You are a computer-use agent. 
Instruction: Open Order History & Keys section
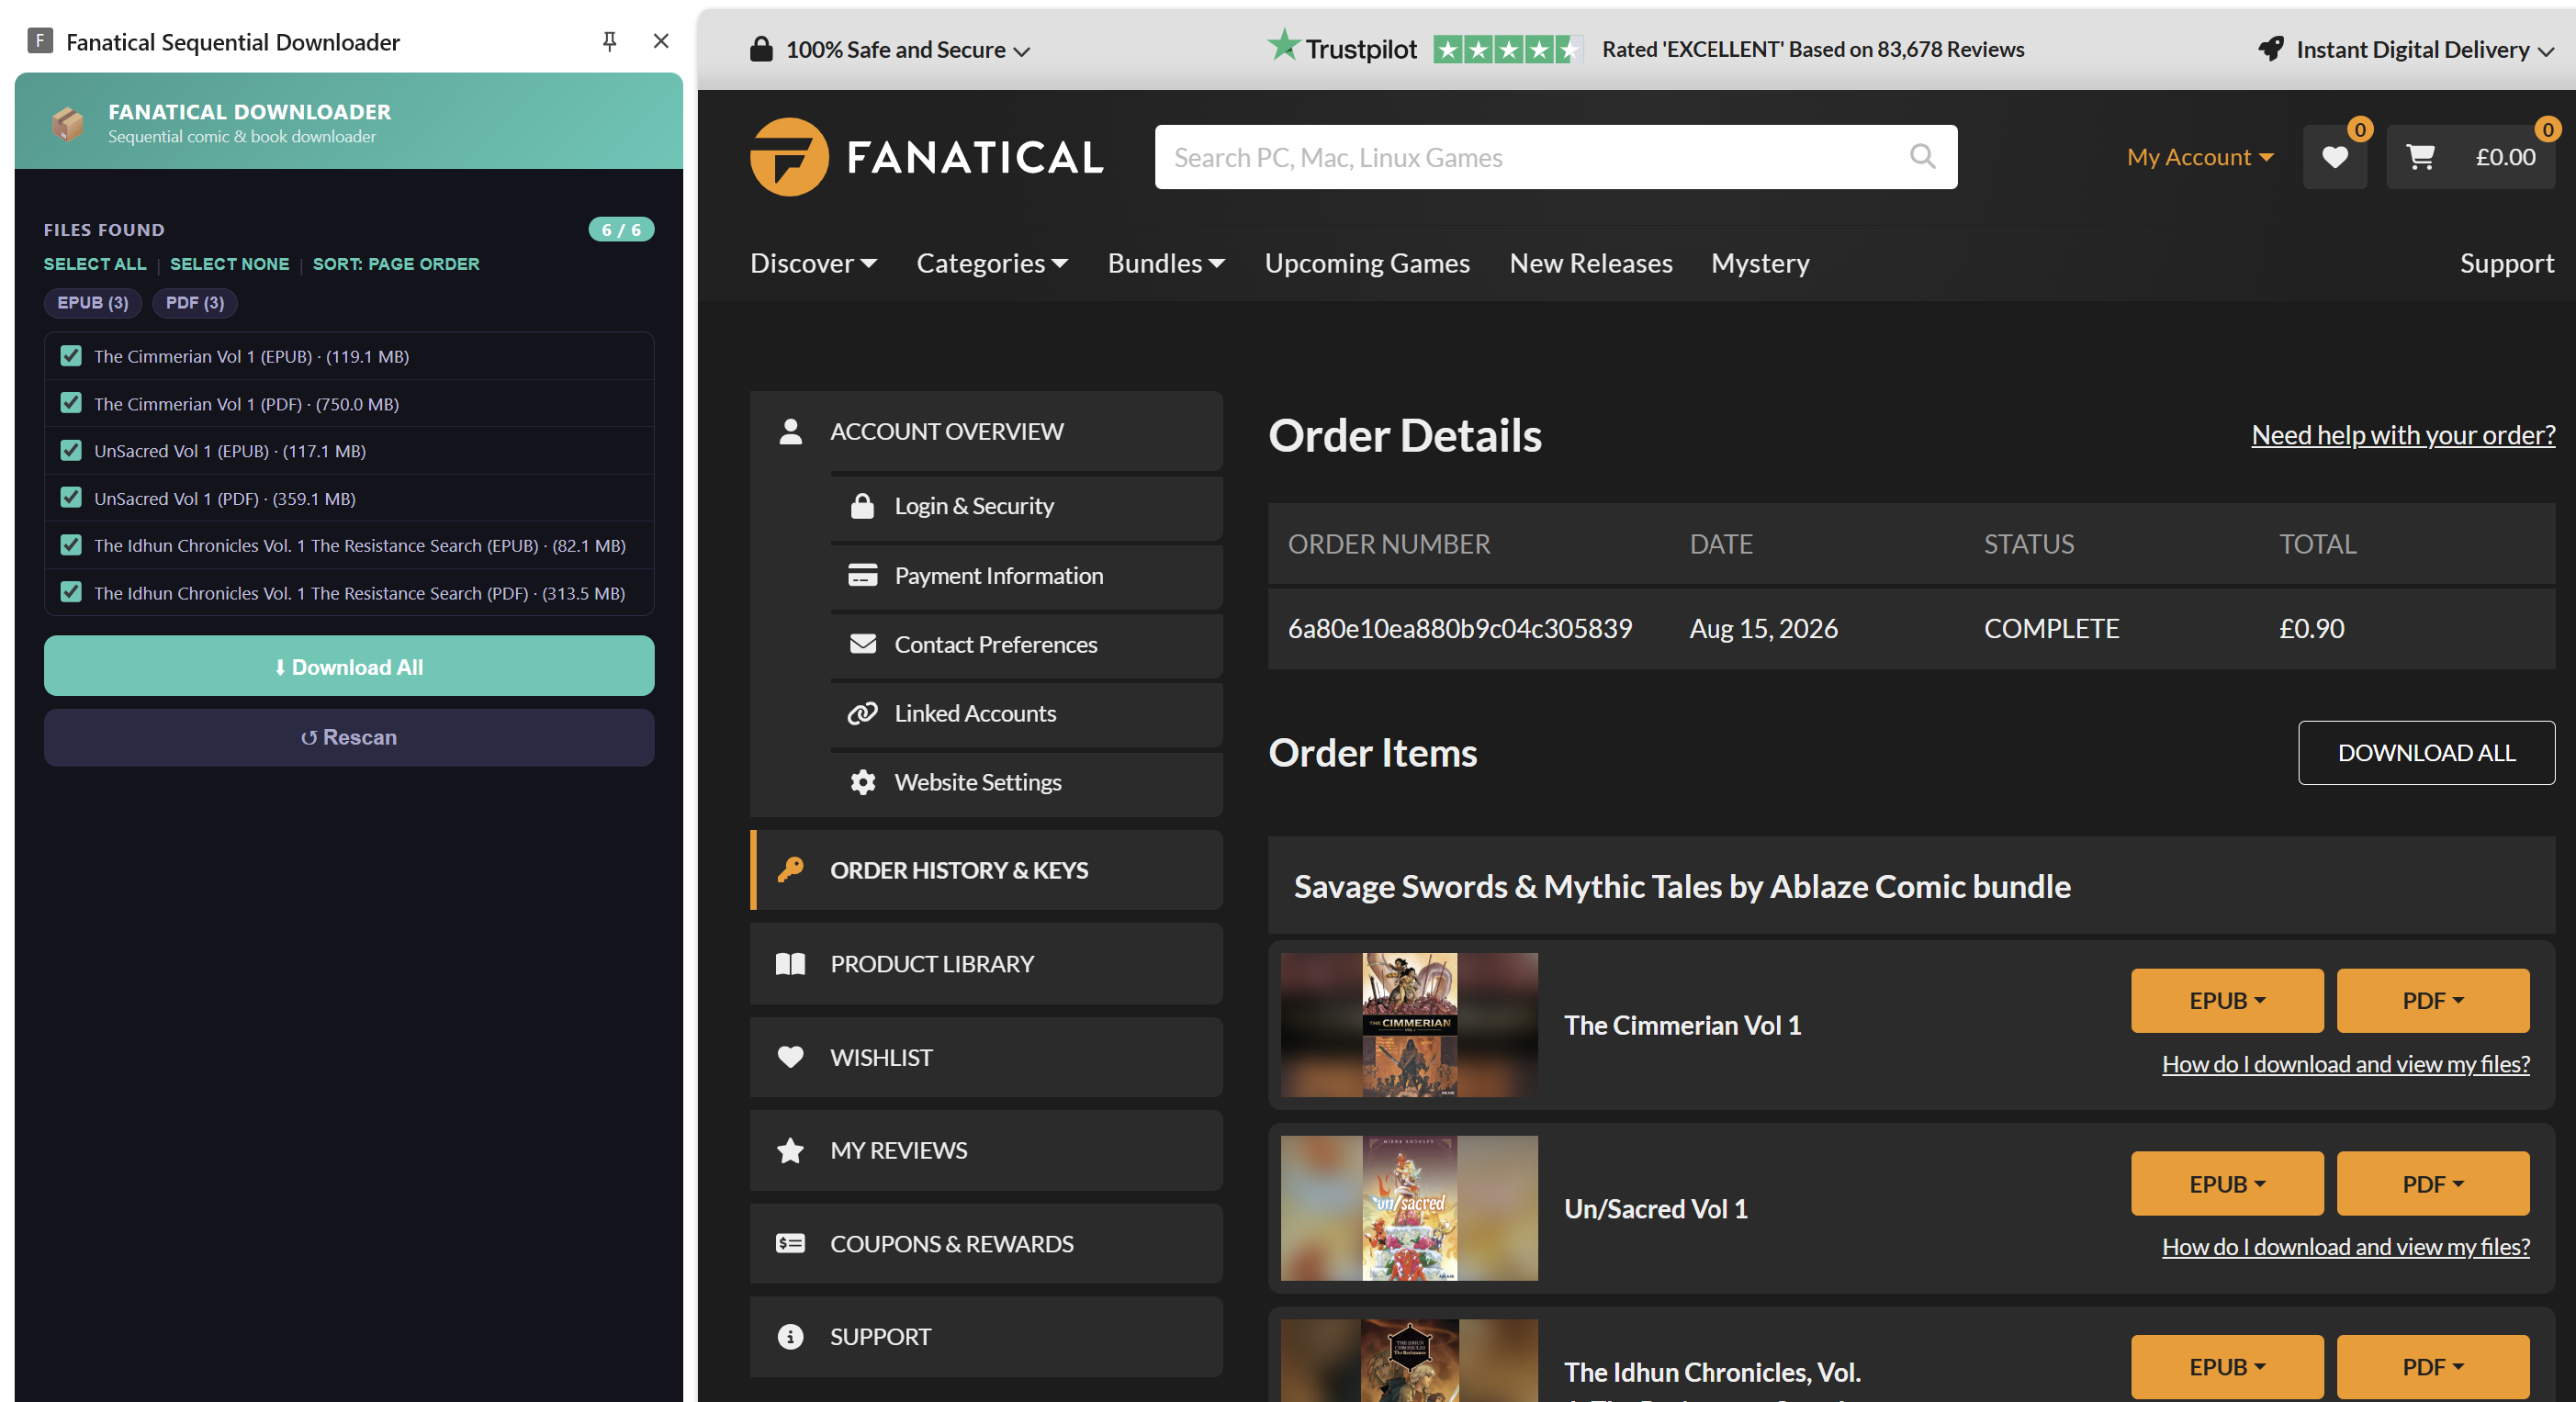pyautogui.click(x=986, y=870)
